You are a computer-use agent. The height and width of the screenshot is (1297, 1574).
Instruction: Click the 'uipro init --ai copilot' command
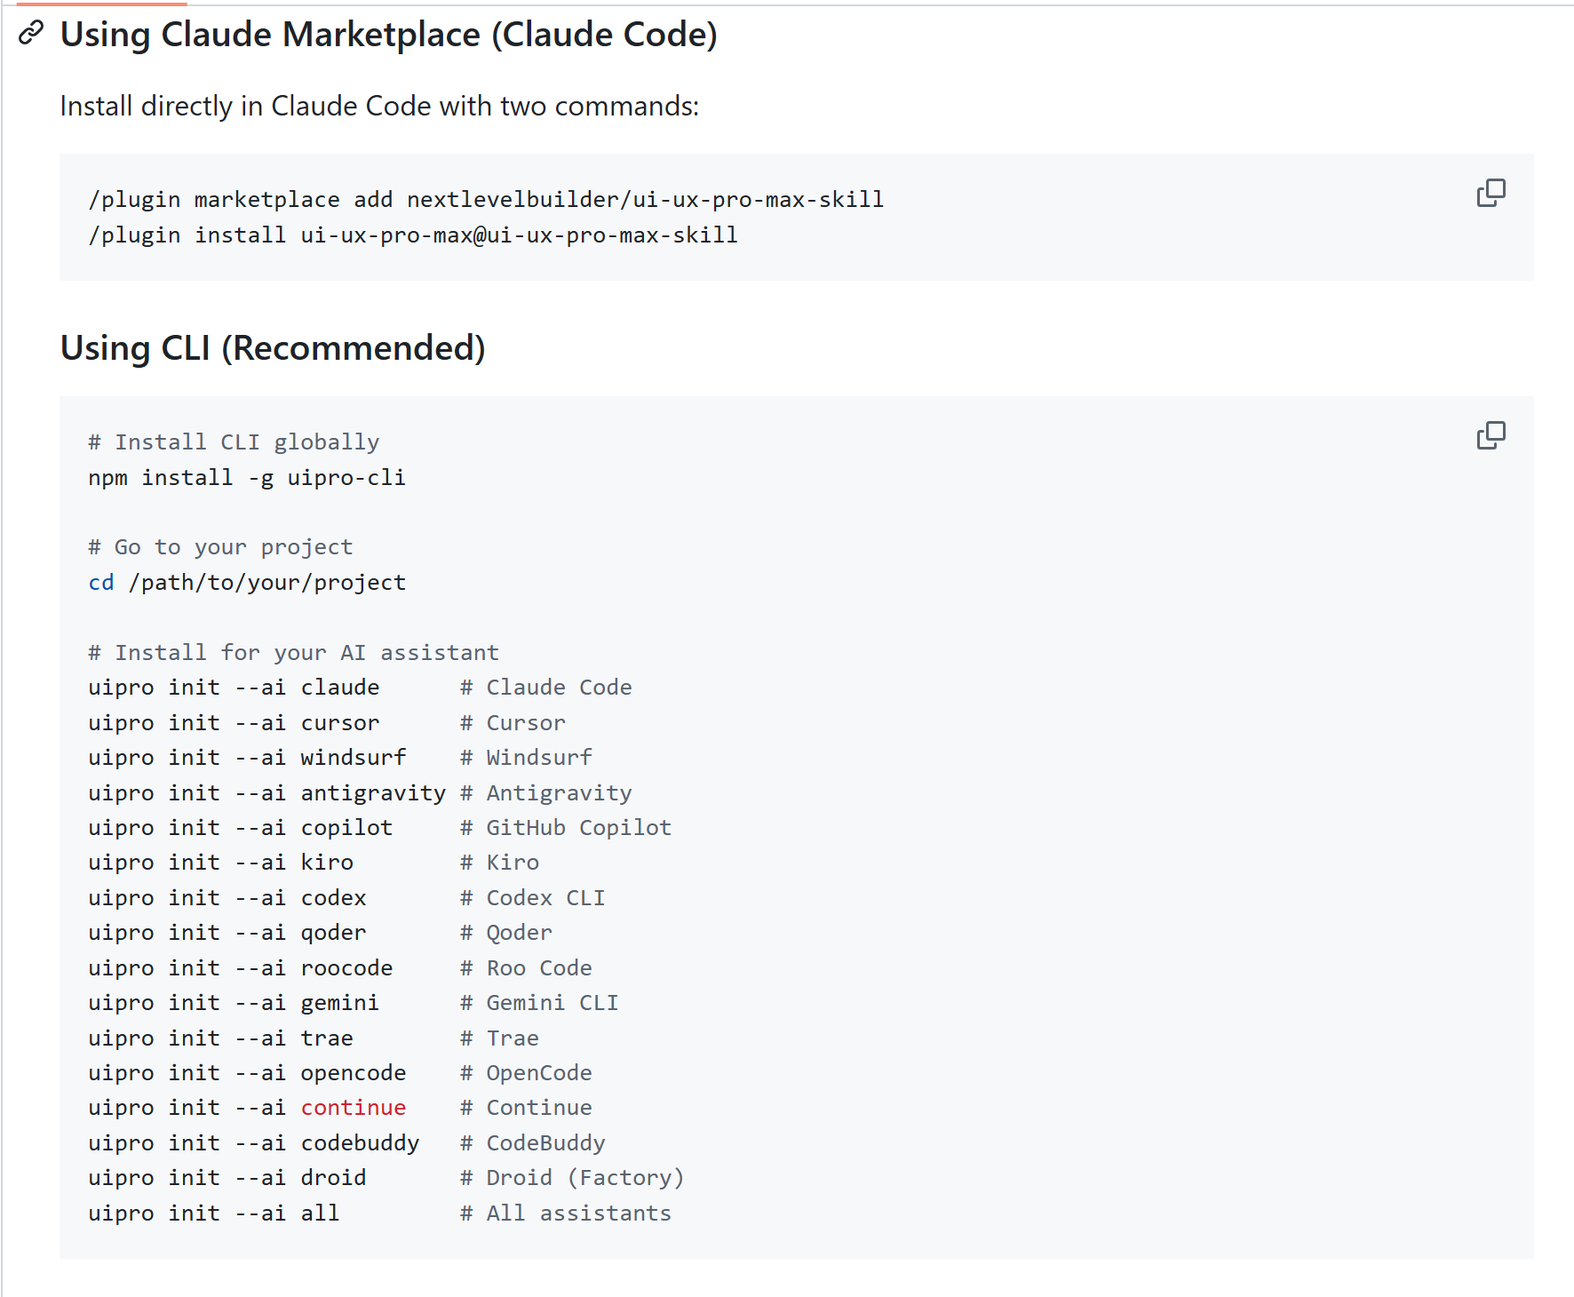(x=240, y=828)
